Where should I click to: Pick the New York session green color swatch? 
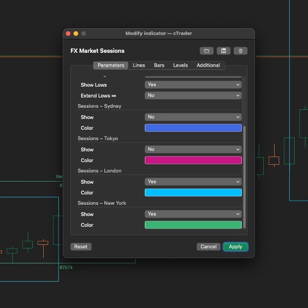tap(193, 225)
